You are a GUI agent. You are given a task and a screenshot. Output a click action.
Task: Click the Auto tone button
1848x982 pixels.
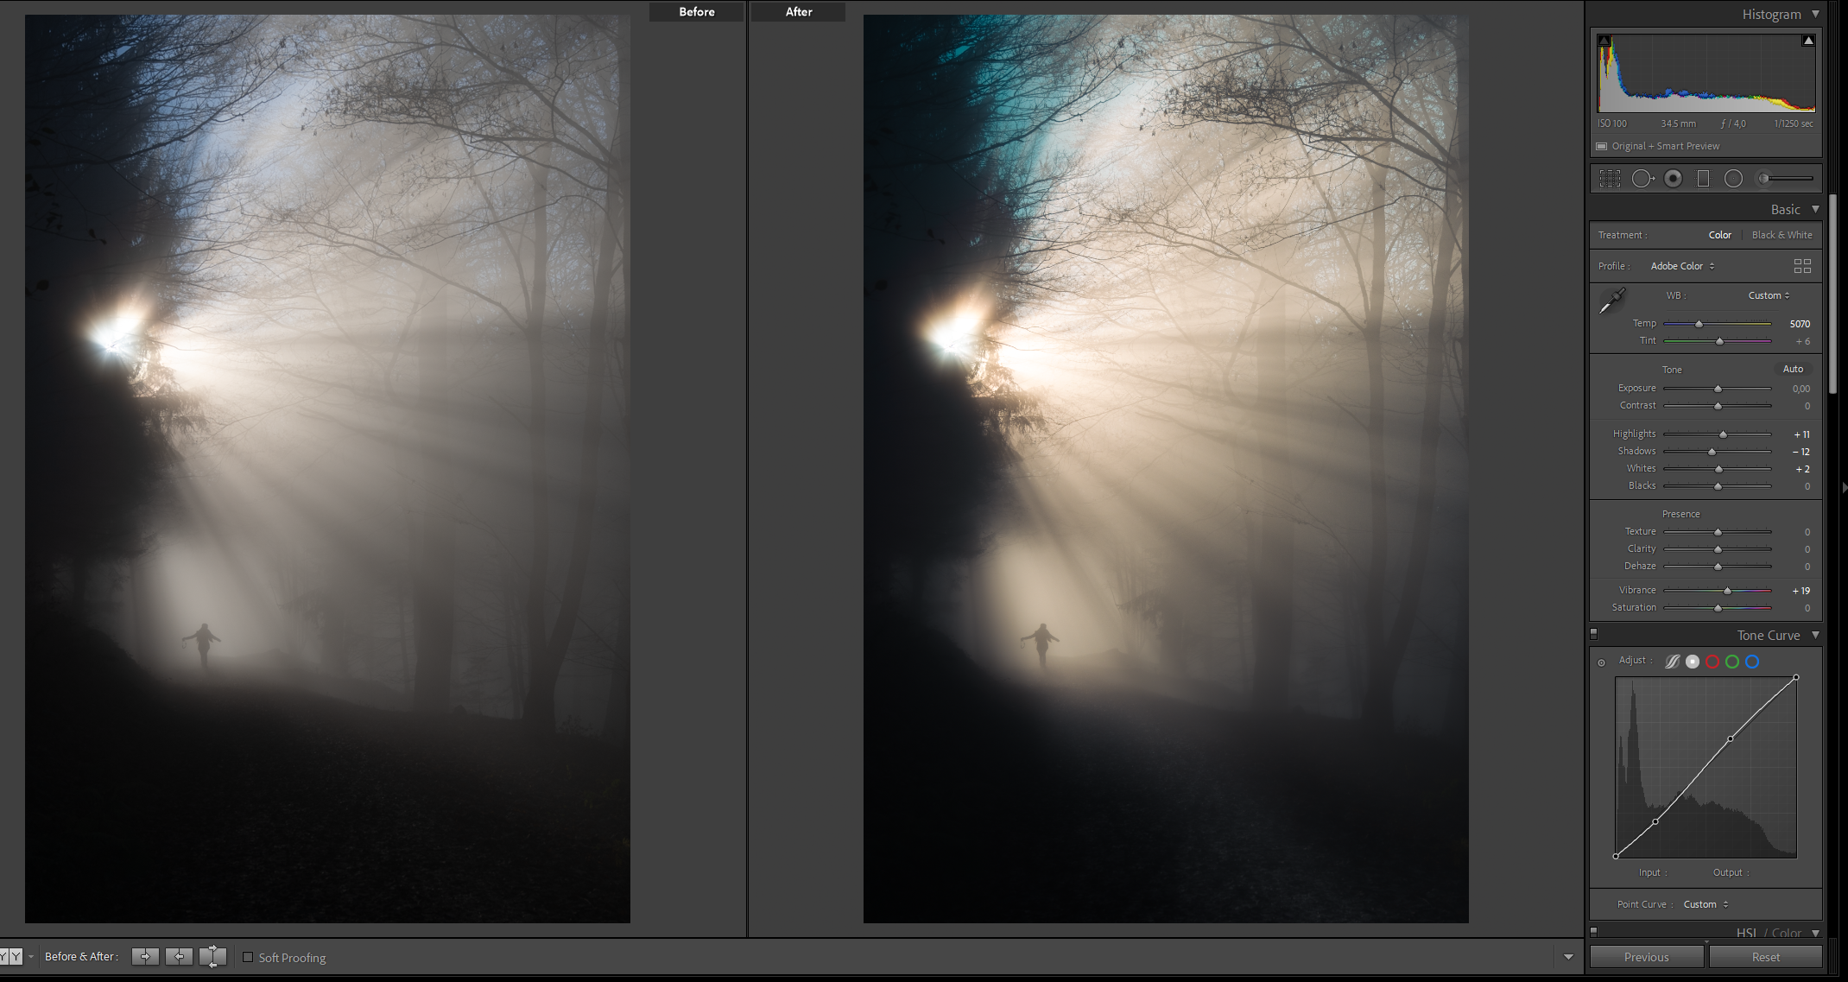click(1793, 369)
